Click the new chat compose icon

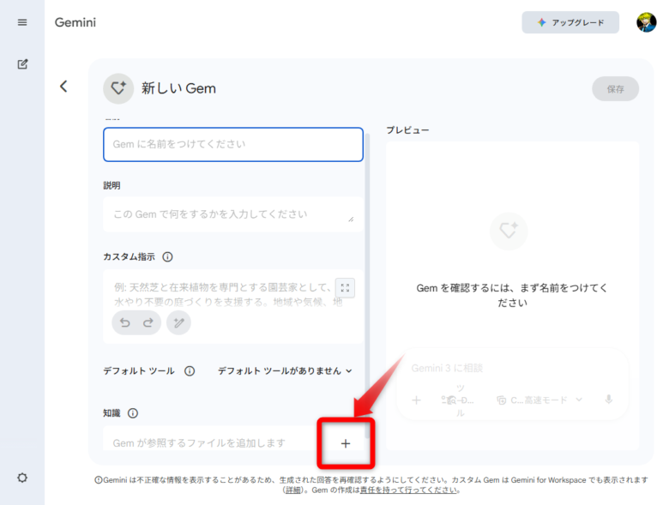[x=22, y=63]
